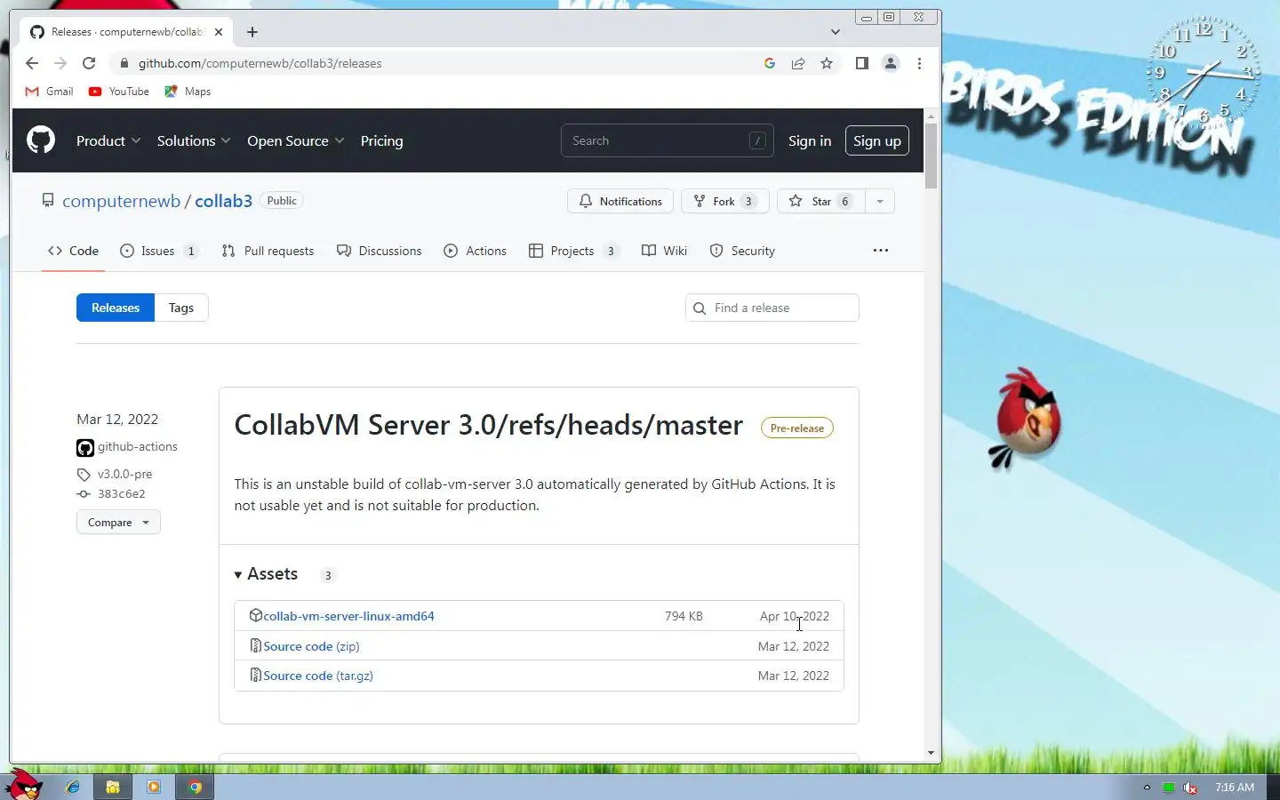Open the media player taskbar icon
Viewport: 1280px width, 800px height.
coord(153,787)
